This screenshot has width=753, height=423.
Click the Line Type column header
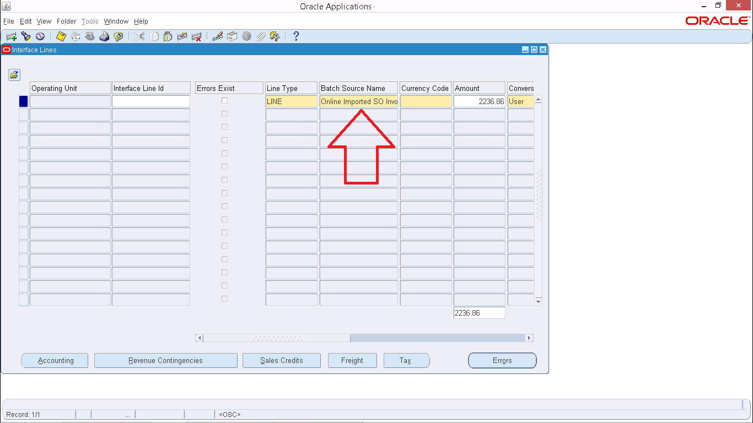[x=291, y=88]
